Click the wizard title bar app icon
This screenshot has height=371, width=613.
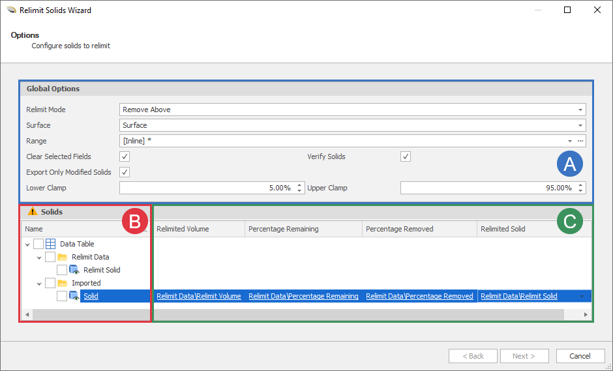(x=10, y=10)
